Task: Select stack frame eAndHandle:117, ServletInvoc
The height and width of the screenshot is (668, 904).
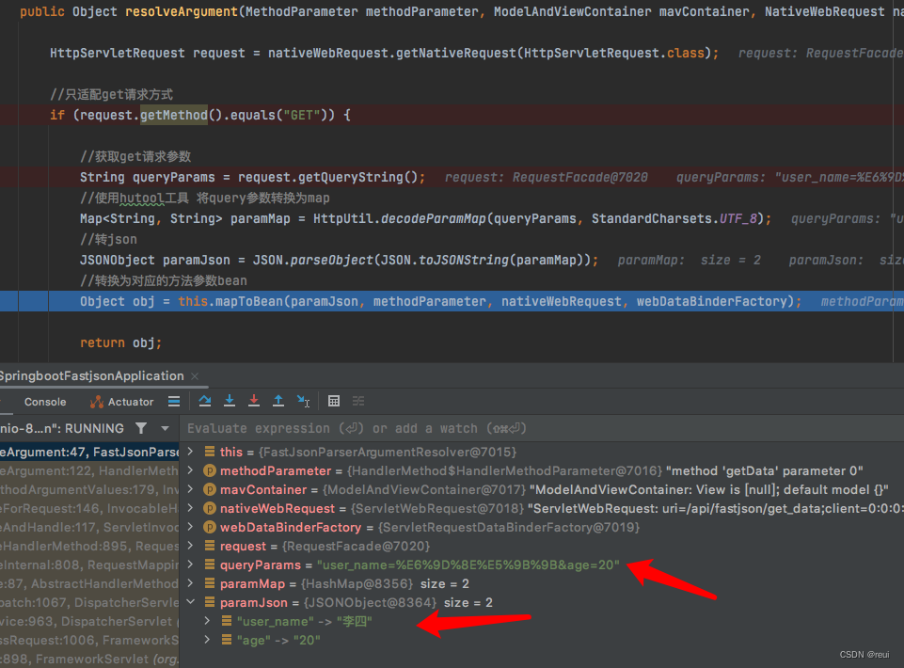Action: (x=89, y=527)
